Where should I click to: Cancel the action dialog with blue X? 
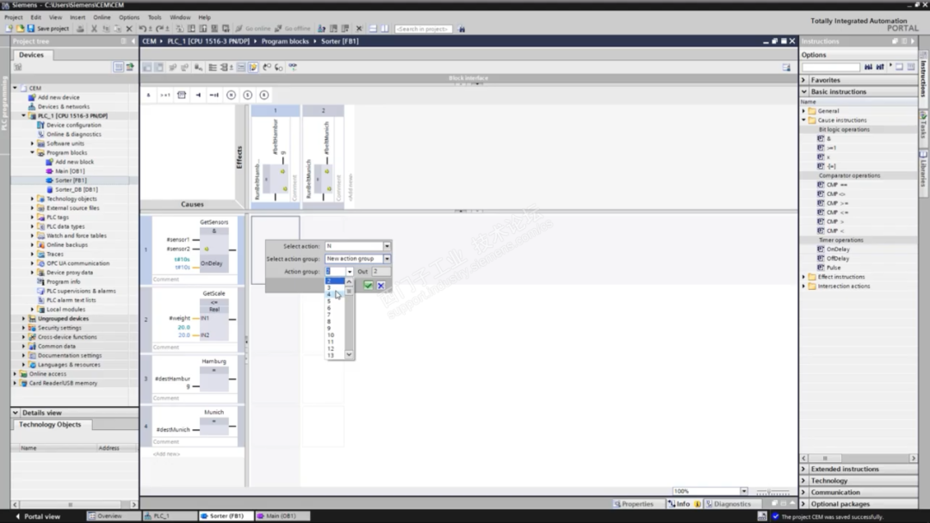381,285
